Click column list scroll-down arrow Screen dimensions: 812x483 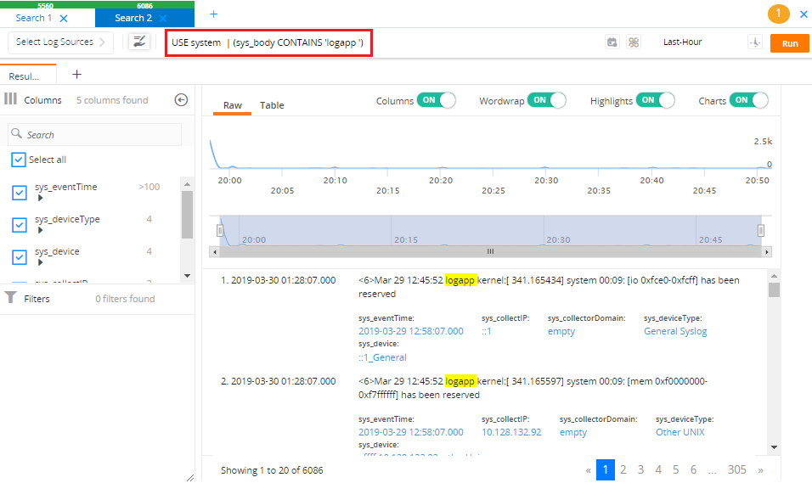pos(188,276)
